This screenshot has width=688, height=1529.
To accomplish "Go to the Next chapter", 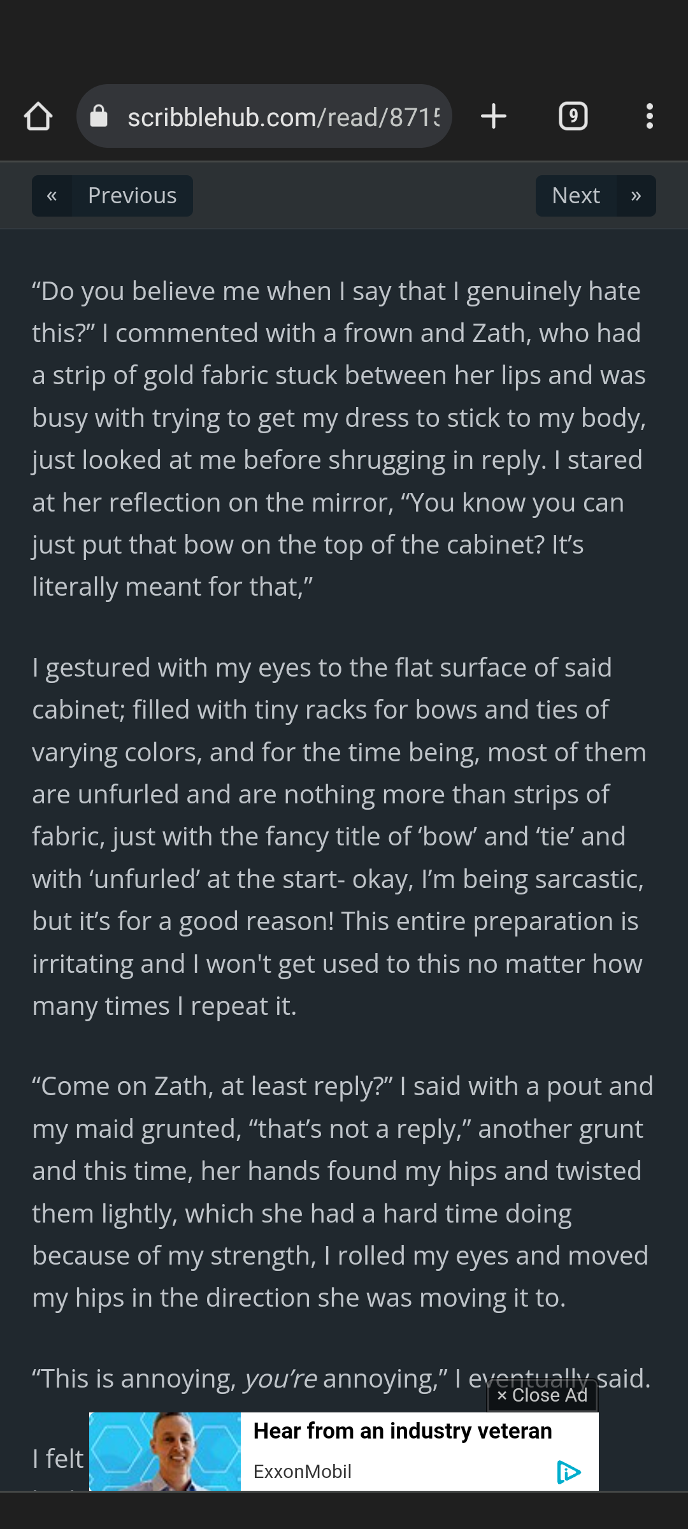I will [x=576, y=196].
